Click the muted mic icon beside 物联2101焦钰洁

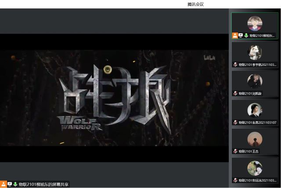(235, 180)
